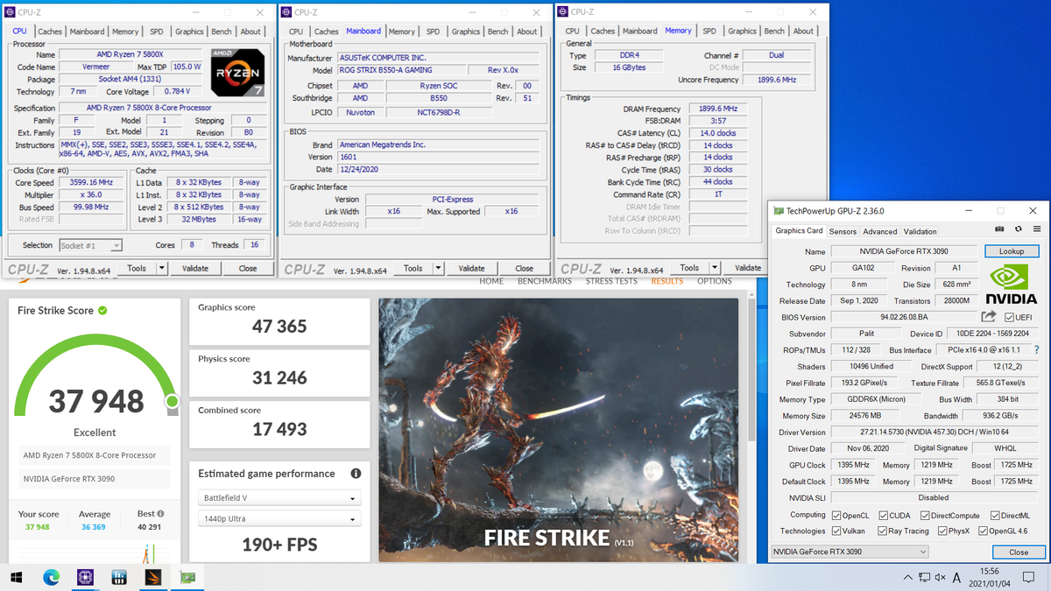Click the info icon next to Estimated game performance
Screen dimensions: 1051x591
tap(356, 474)
